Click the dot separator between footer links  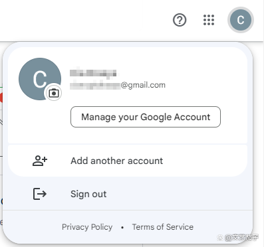[122, 227]
